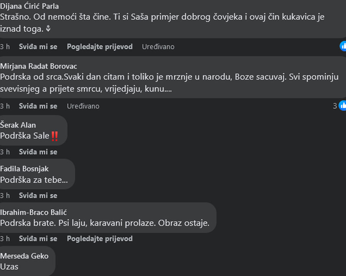The image size is (346, 276).
Task: Like Ibrahim-Braco Balić's comment
Action: (38, 239)
